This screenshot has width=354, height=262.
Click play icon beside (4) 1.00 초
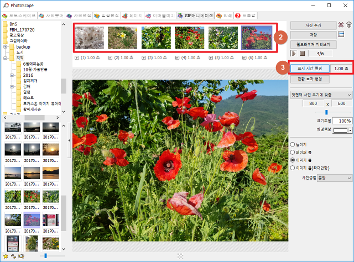tap(177, 58)
